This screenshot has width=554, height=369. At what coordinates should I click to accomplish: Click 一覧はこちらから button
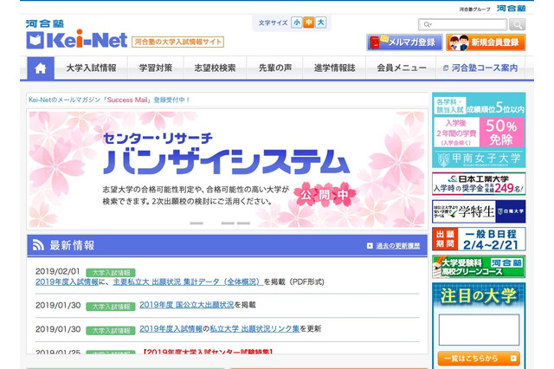coord(479,359)
